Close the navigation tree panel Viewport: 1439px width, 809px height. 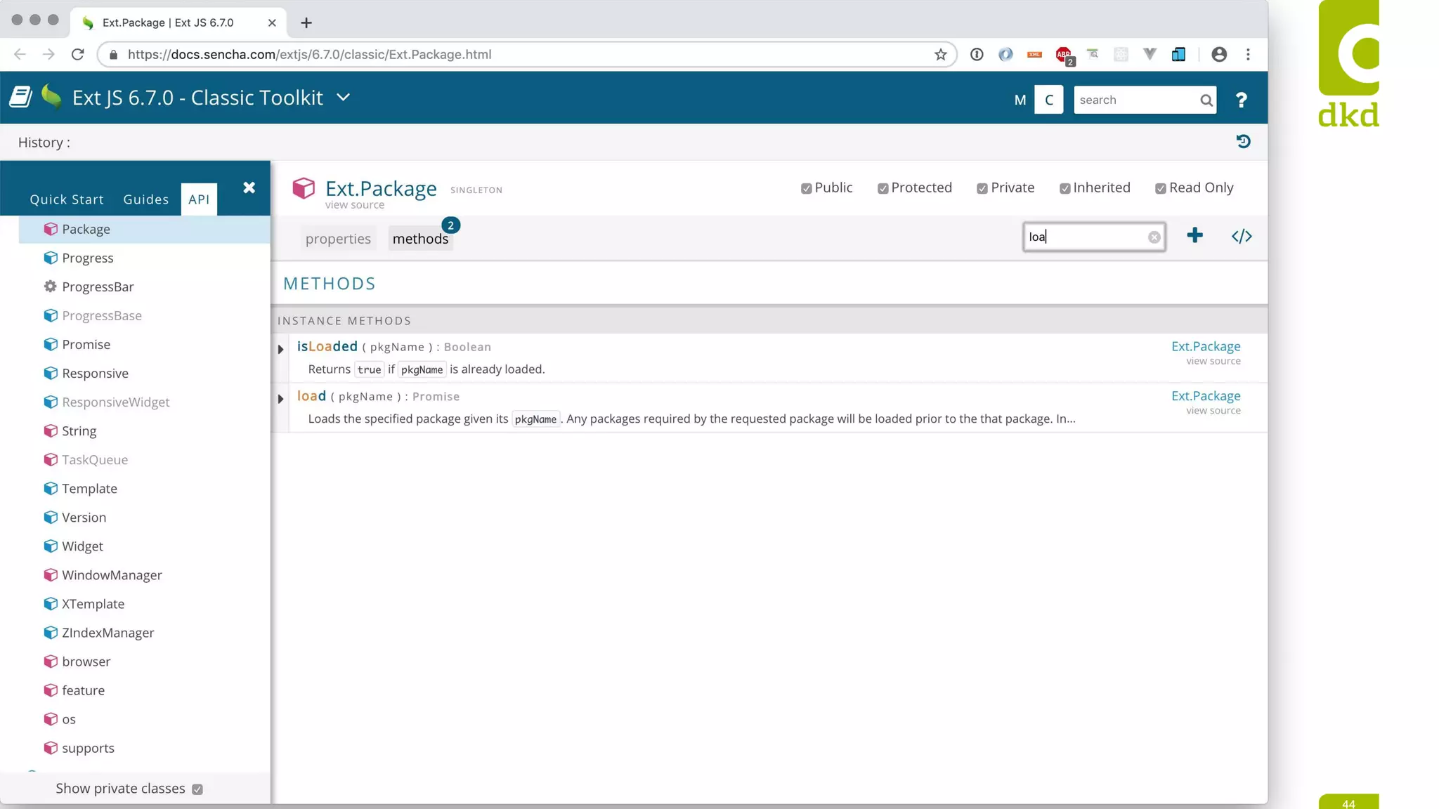pyautogui.click(x=249, y=188)
